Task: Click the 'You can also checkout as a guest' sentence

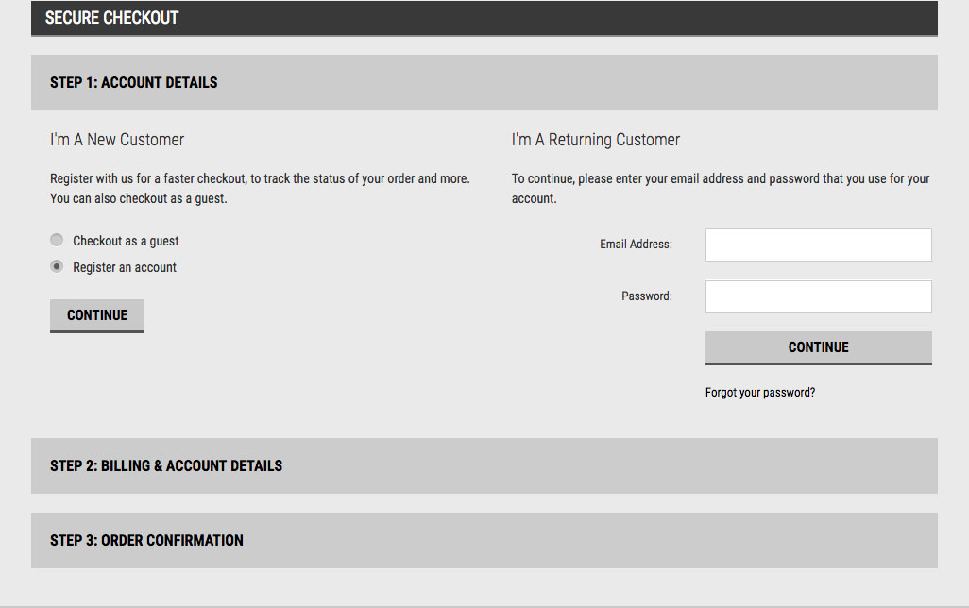Action: [x=138, y=199]
